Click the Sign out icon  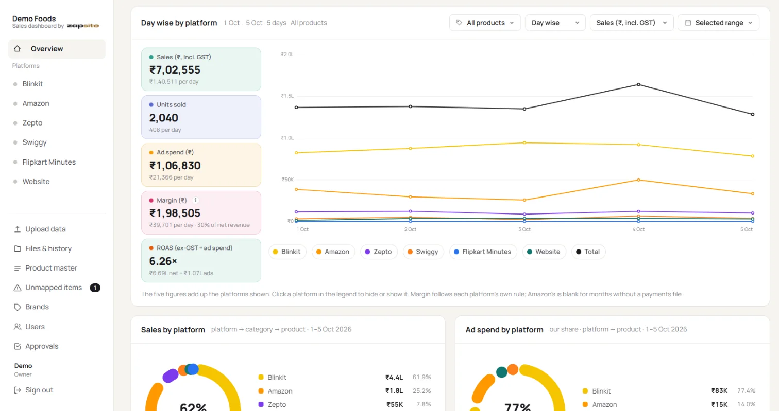[18, 390]
